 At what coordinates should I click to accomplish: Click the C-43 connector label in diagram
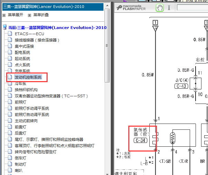pyautogui.click(x=181, y=86)
